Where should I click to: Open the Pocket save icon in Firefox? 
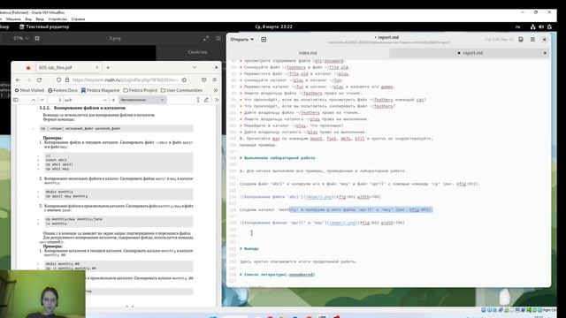204,79
